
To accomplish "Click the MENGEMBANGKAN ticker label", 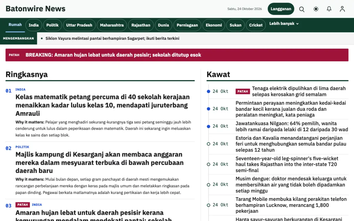I will pyautogui.click(x=19, y=38).
